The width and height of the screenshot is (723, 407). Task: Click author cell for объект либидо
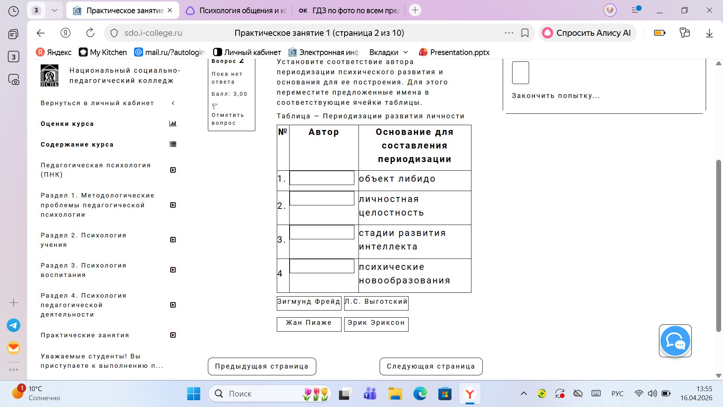(322, 178)
